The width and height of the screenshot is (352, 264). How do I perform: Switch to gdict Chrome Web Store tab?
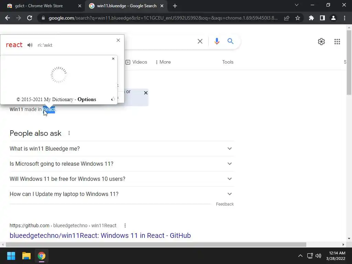click(38, 6)
